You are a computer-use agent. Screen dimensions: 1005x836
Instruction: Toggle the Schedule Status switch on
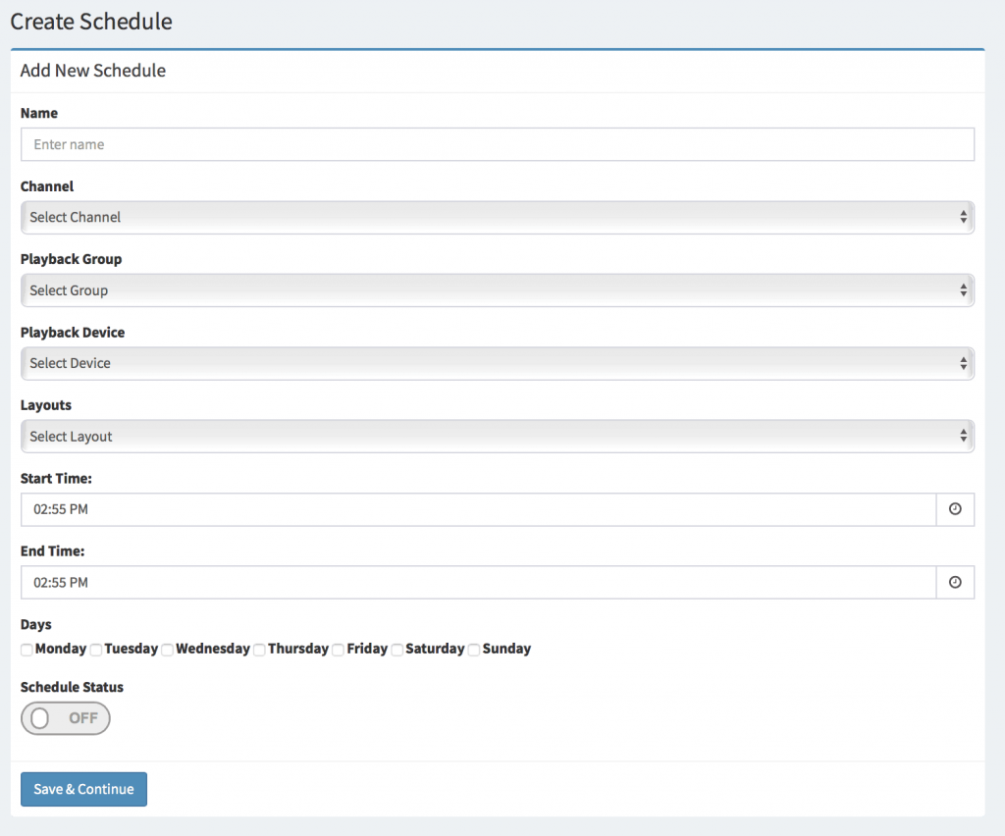(66, 718)
